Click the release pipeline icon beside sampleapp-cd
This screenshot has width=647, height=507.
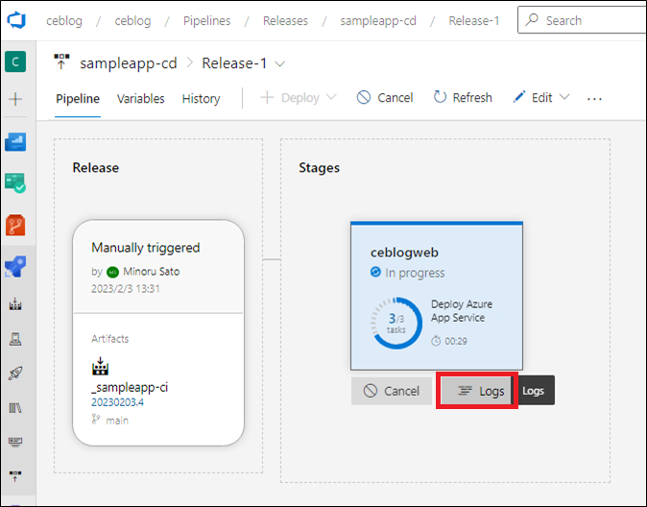[x=61, y=61]
